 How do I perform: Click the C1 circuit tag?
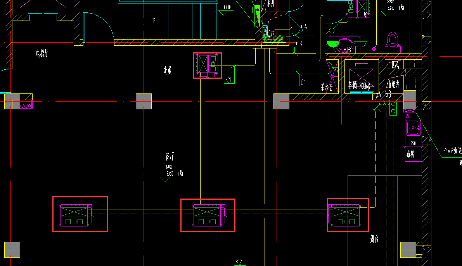(x=303, y=82)
